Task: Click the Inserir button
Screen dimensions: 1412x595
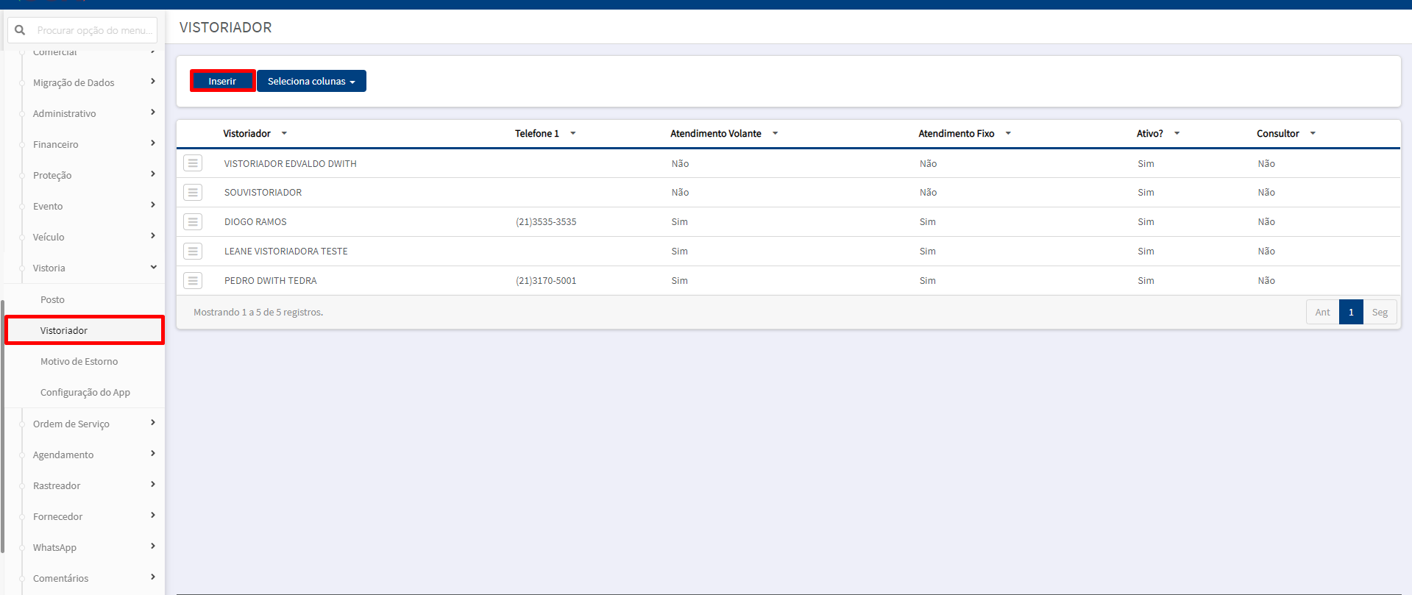Action: 222,81
